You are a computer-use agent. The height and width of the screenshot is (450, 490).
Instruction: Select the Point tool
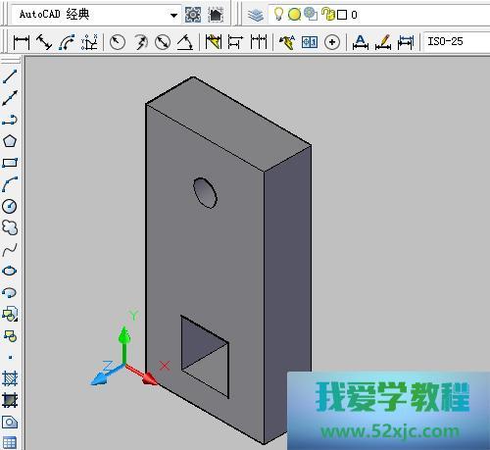tap(10, 358)
